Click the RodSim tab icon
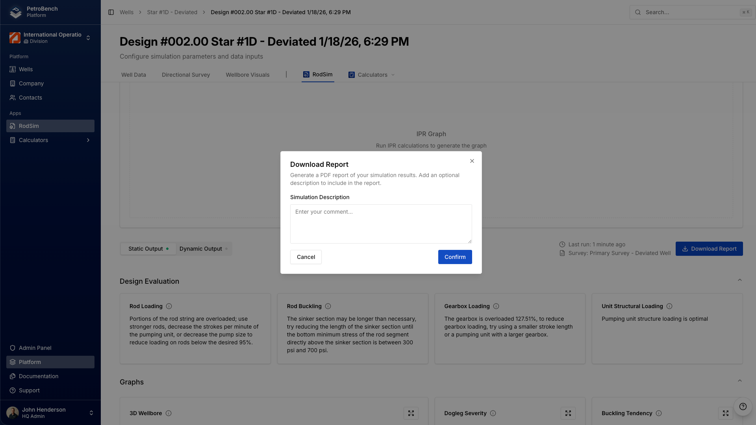 pyautogui.click(x=306, y=74)
